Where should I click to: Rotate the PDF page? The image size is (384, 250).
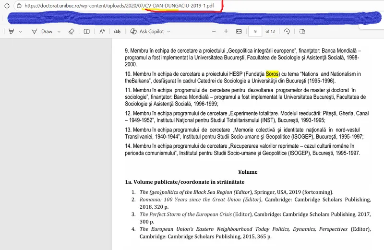[x=287, y=32]
